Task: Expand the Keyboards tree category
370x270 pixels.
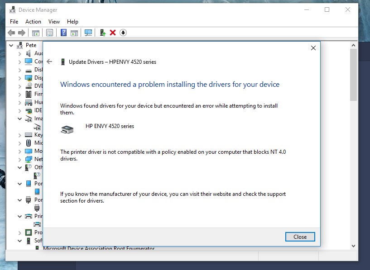Action: (20, 135)
